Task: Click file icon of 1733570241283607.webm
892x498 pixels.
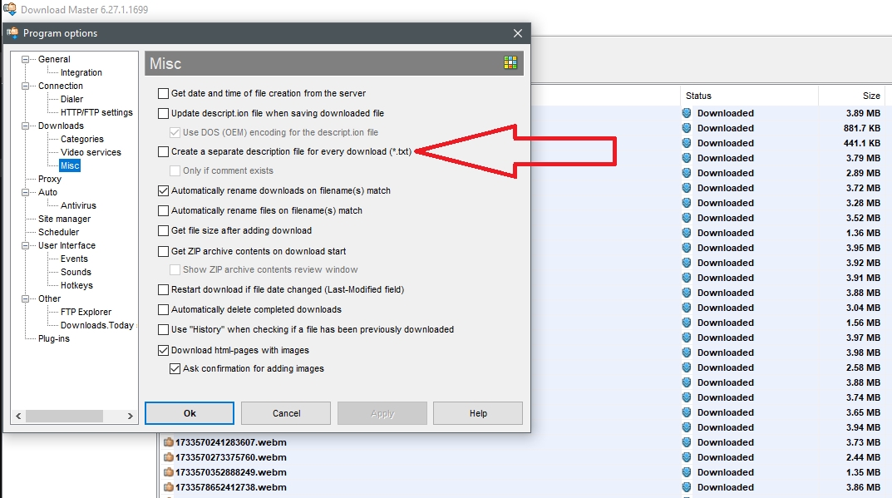Action: click(169, 442)
